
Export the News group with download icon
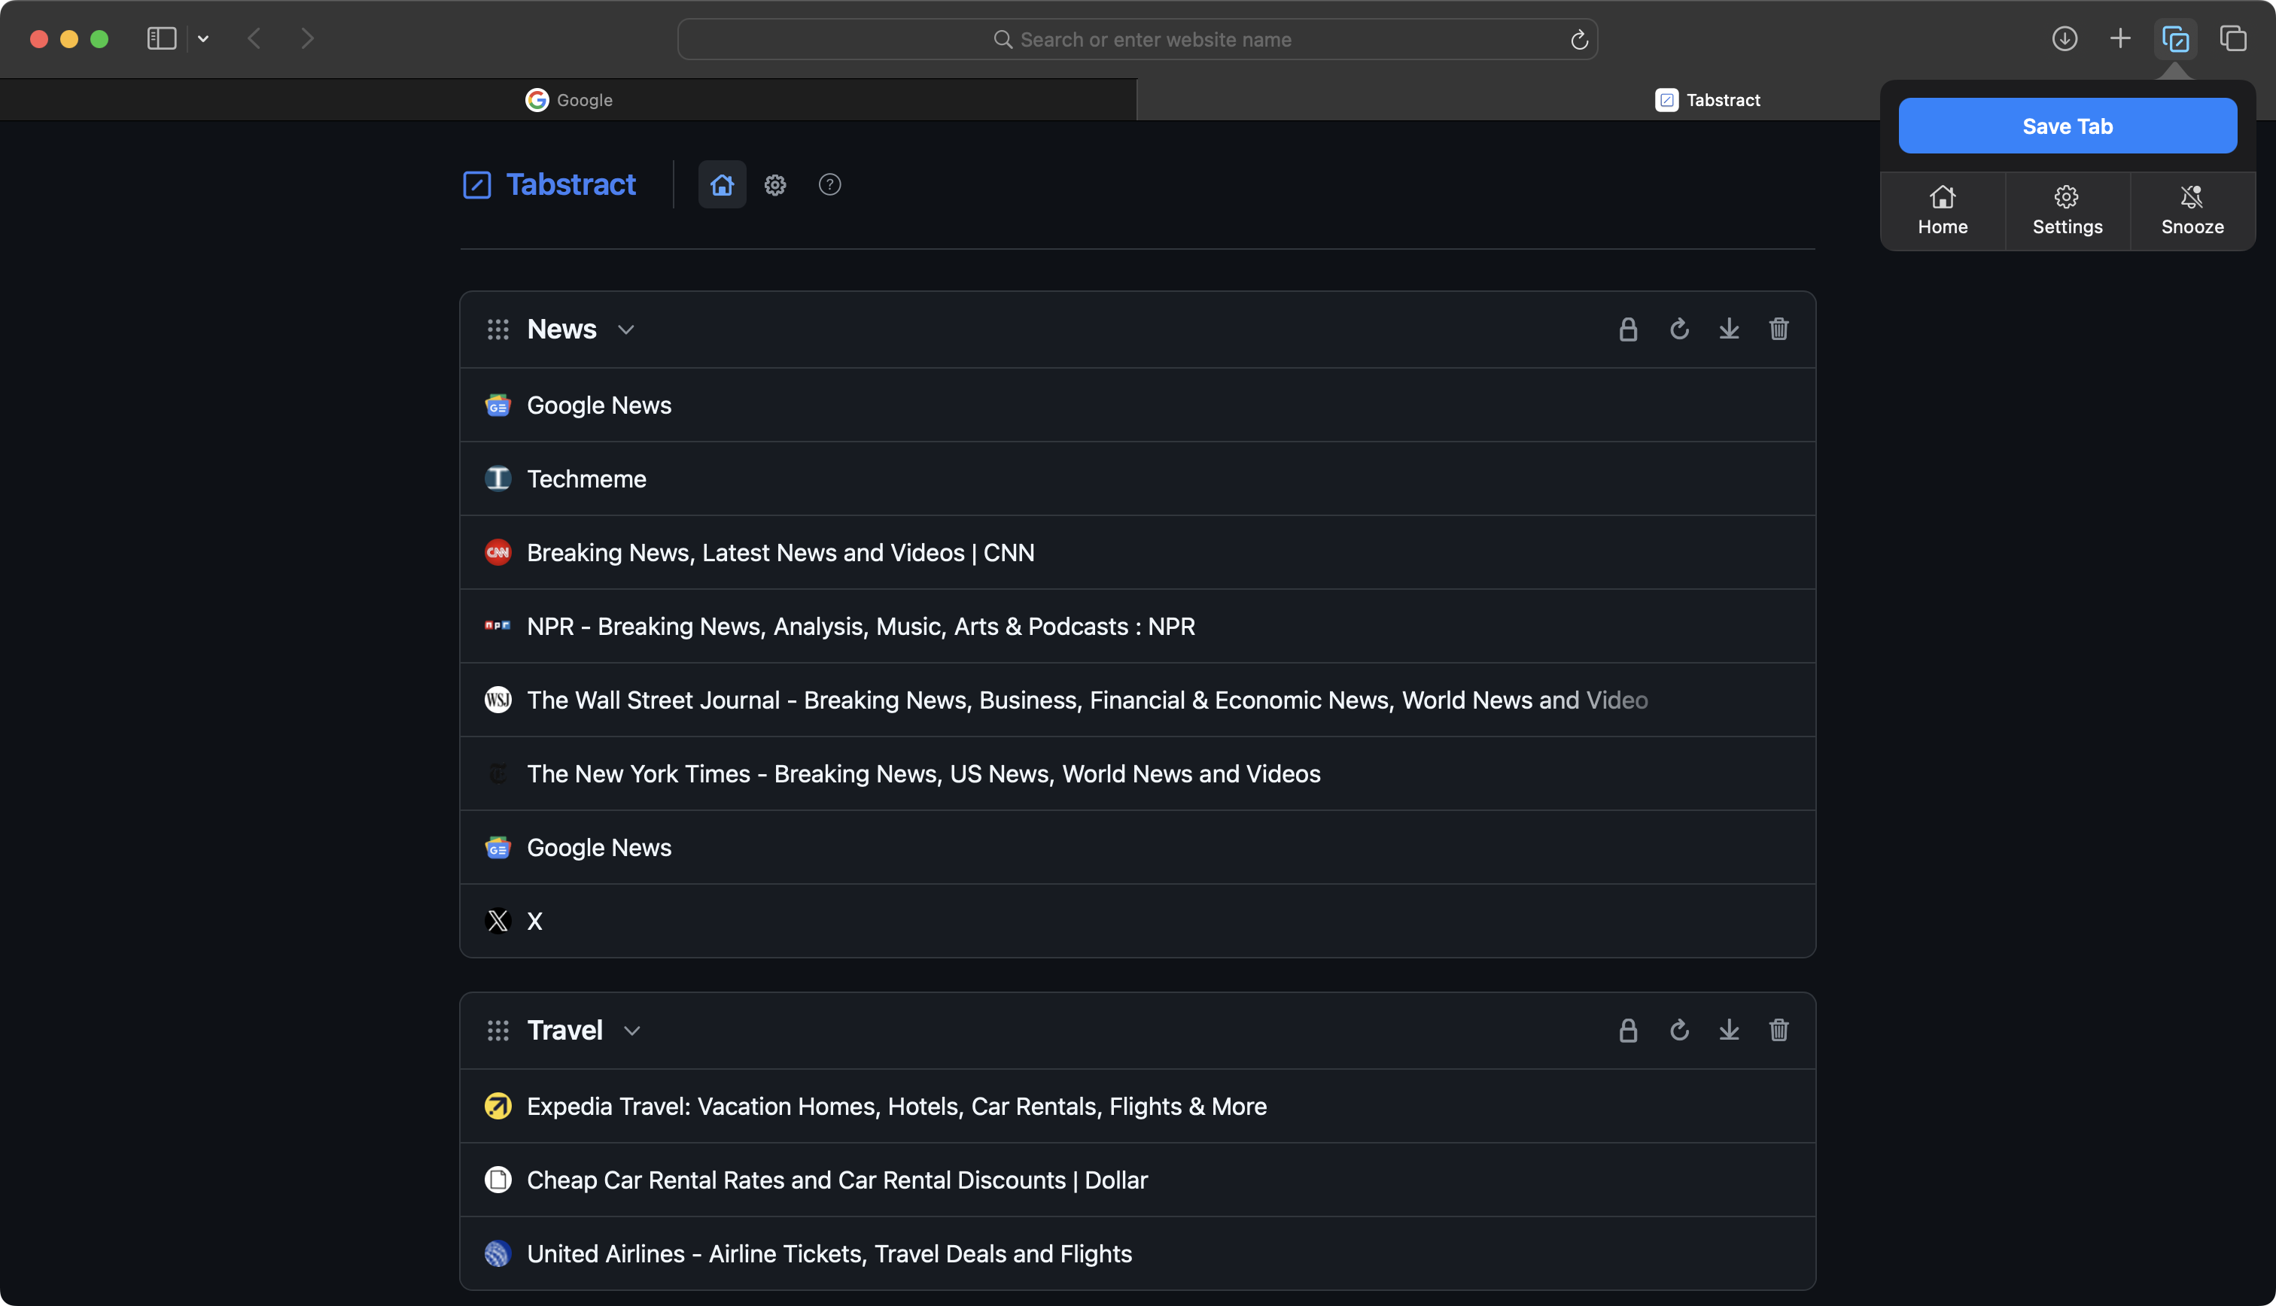1729,330
